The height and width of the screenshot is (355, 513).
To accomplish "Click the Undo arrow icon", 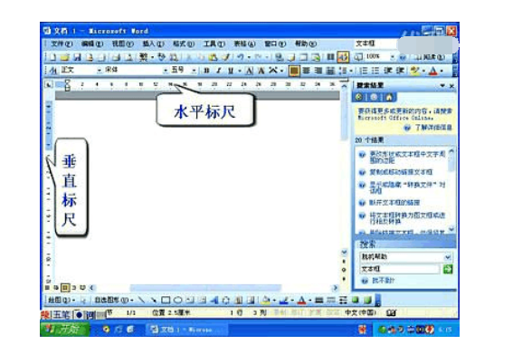I will pos(241,57).
